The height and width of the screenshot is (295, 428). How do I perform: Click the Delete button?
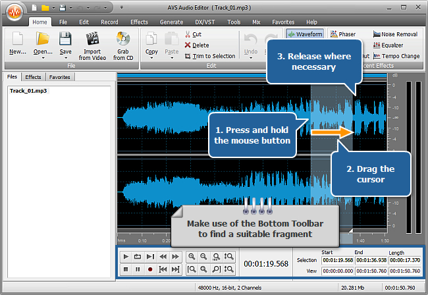point(197,45)
